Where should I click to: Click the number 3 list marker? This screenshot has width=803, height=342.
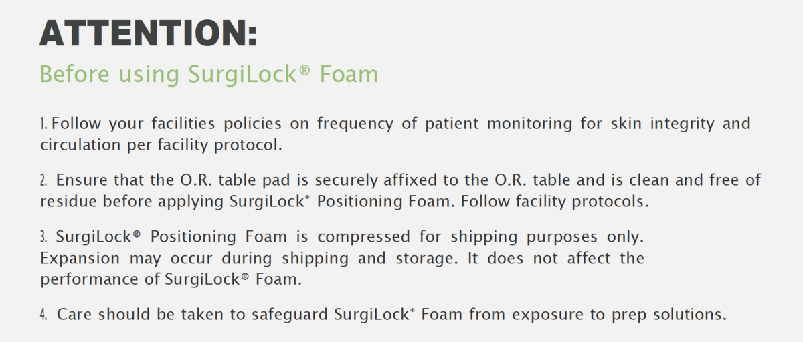[x=43, y=237]
